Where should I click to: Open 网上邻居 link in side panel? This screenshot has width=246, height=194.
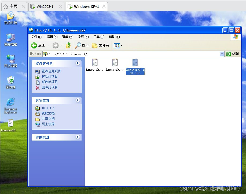tap(48, 124)
